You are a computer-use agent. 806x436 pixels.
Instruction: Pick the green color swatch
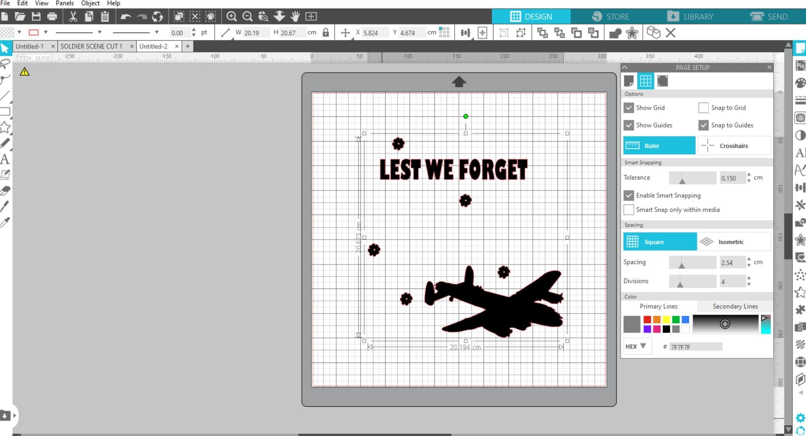coord(676,319)
